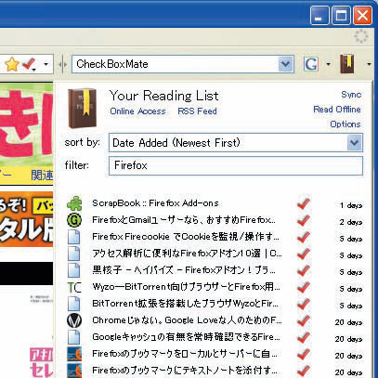The width and height of the screenshot is (378, 378).
Task: Click the Sync link
Action: (351, 95)
